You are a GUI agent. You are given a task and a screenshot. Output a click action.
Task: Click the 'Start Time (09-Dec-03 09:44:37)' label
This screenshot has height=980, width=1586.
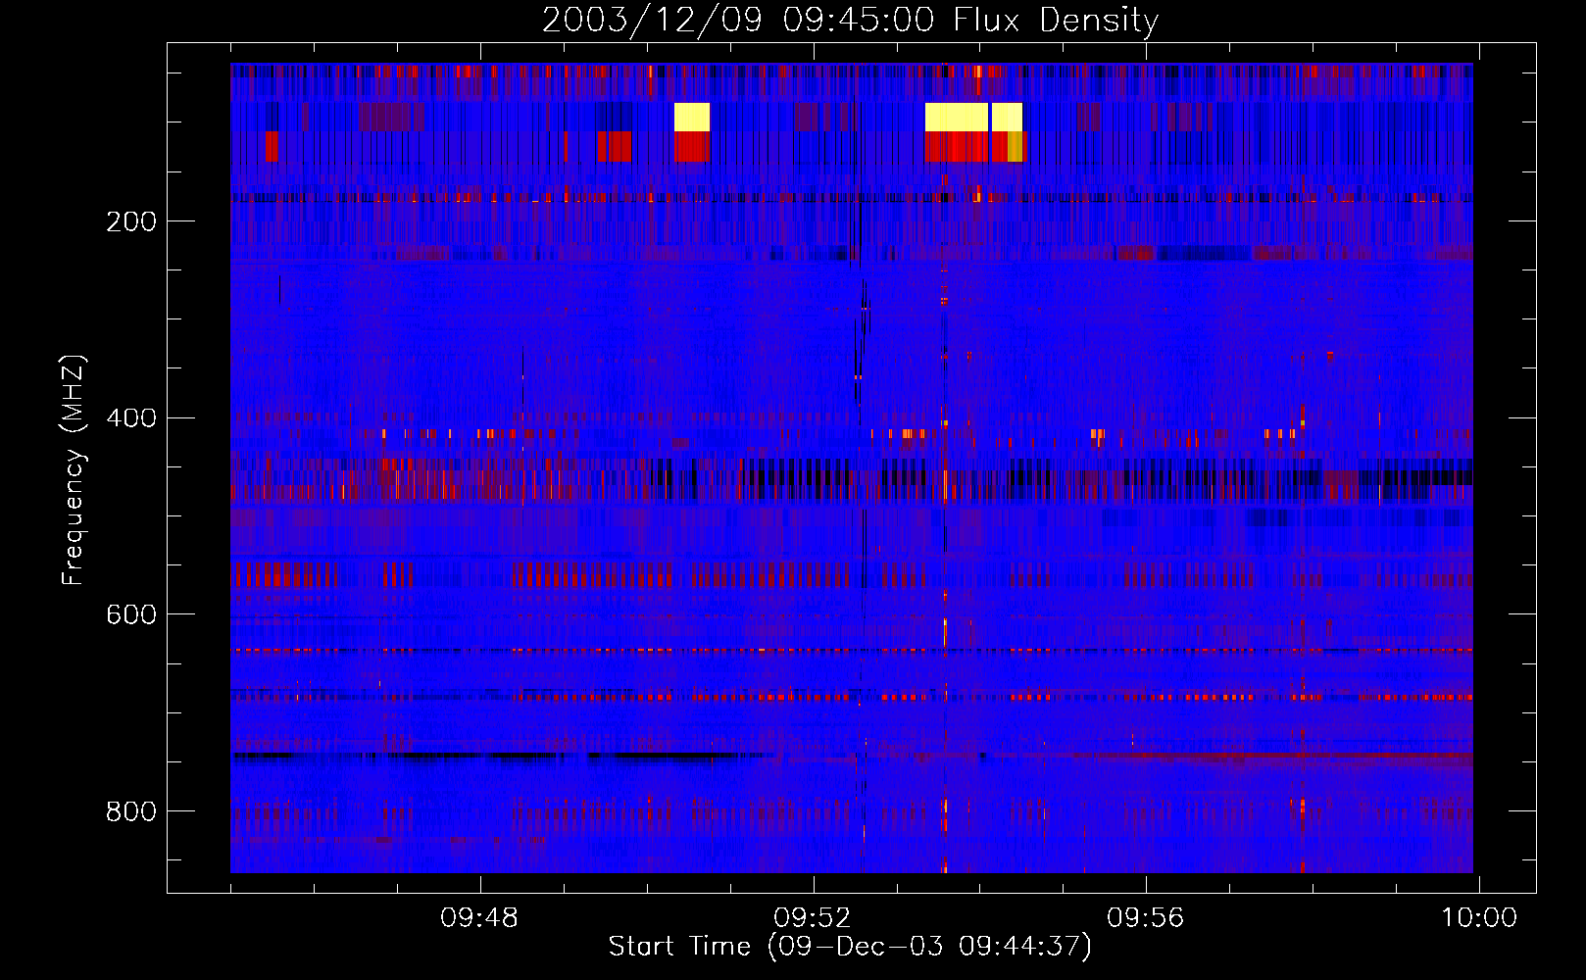click(x=850, y=947)
